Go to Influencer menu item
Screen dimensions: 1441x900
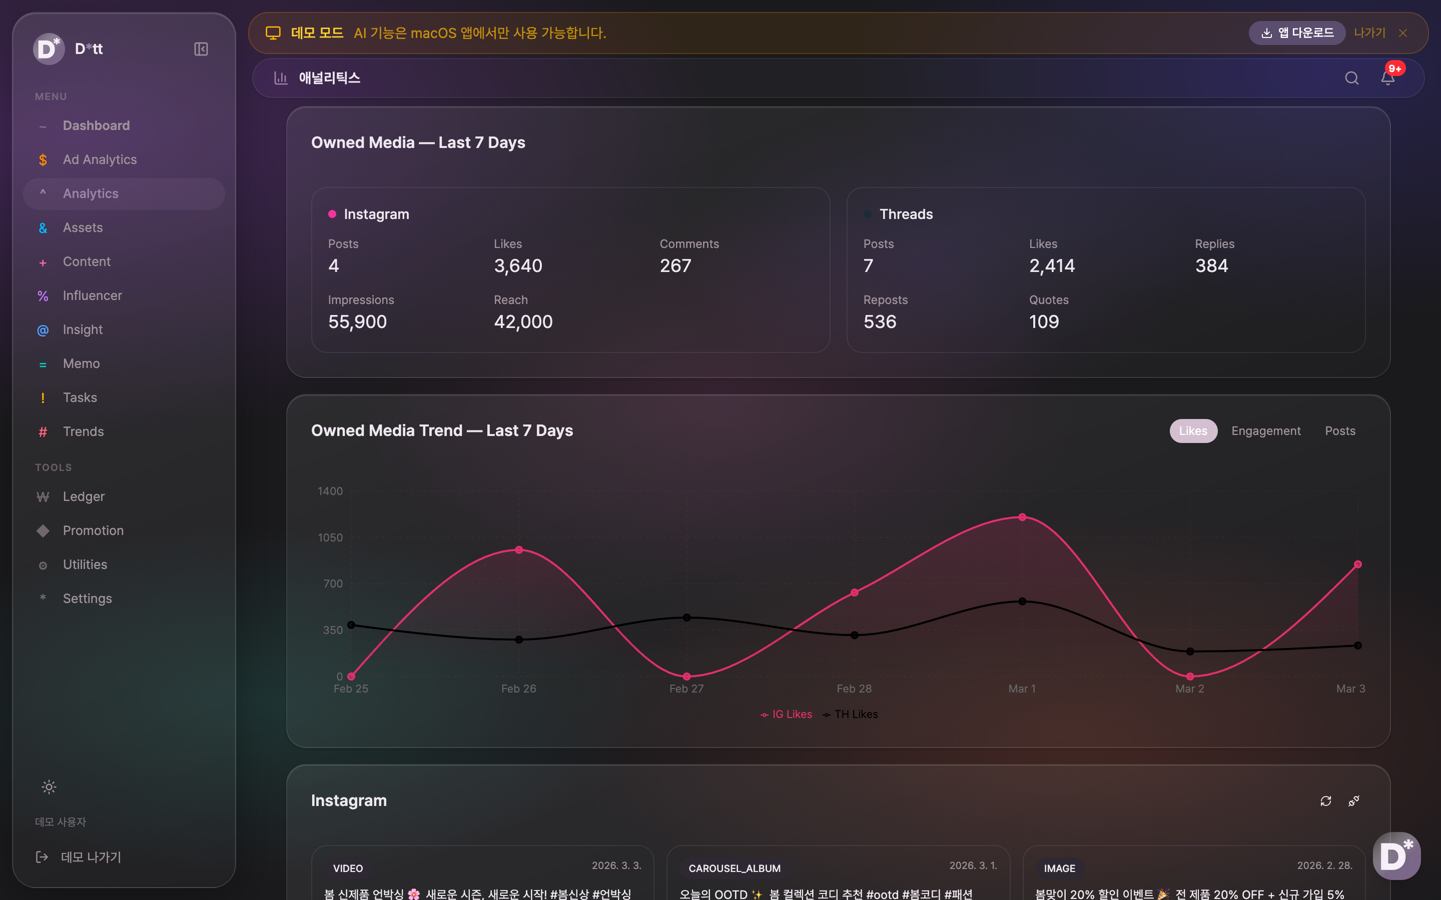point(92,296)
